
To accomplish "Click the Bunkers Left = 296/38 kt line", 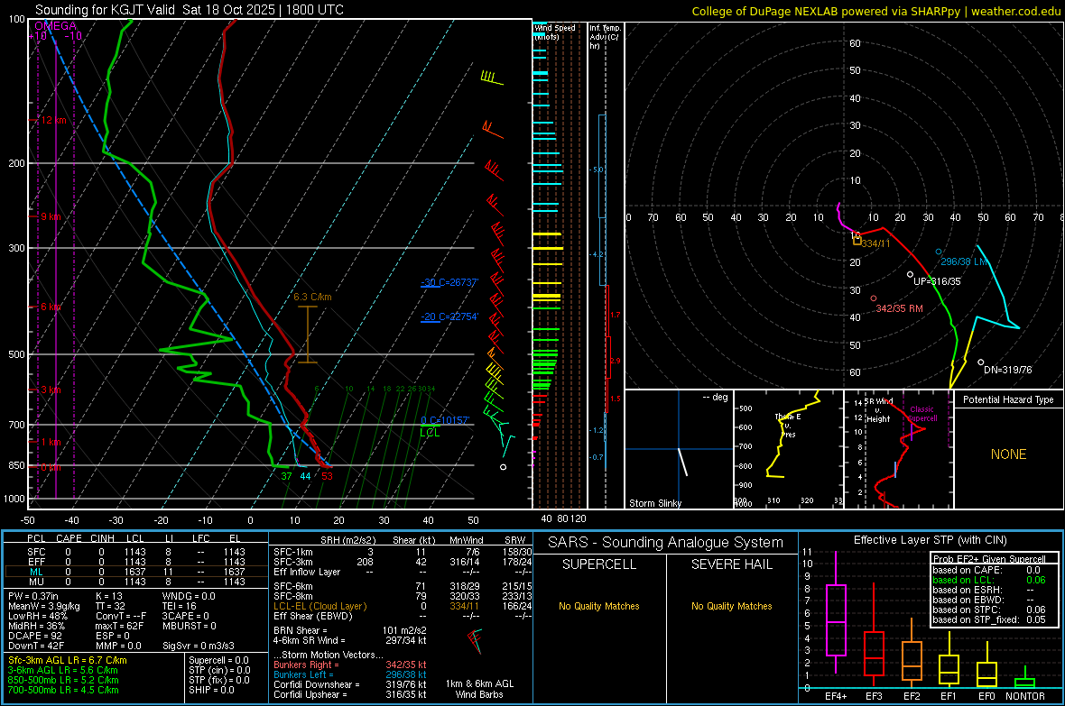I will (x=350, y=674).
